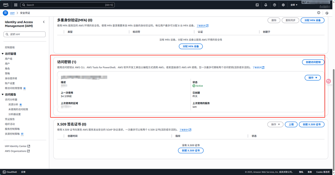The image size is (335, 175).
Task: Click the info circle icon at top right
Action: click(x=319, y=13)
